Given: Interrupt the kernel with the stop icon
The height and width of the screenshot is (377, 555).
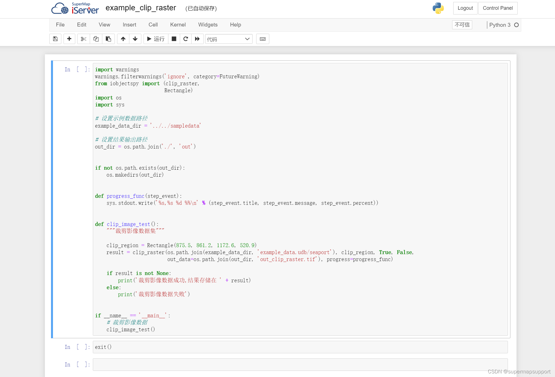Looking at the screenshot, I should tap(174, 39).
